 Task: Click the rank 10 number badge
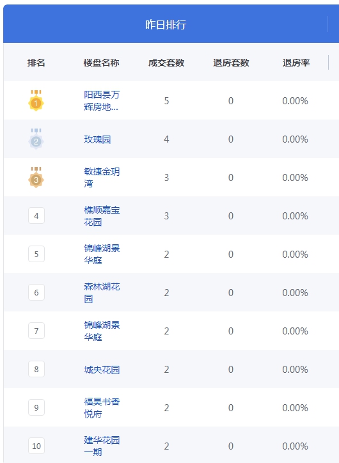[x=36, y=446]
